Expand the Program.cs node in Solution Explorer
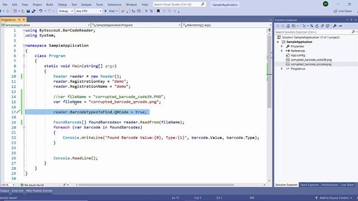Viewport: 358px width, 201px height. click(282, 69)
